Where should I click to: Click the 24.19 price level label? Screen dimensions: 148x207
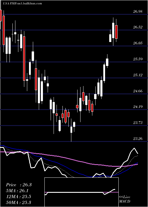(x=138, y=106)
